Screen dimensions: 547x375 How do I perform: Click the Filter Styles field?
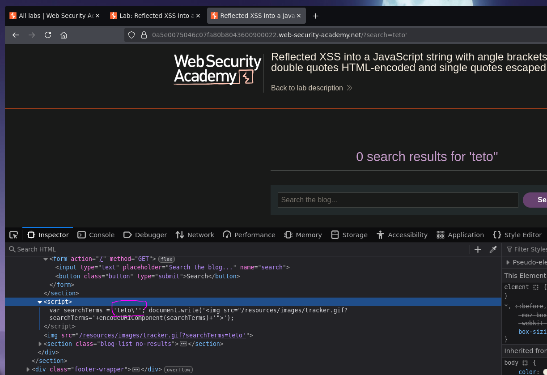click(x=526, y=249)
